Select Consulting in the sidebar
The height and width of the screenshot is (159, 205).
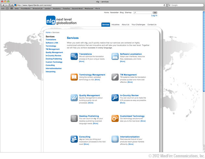pos(50,65)
